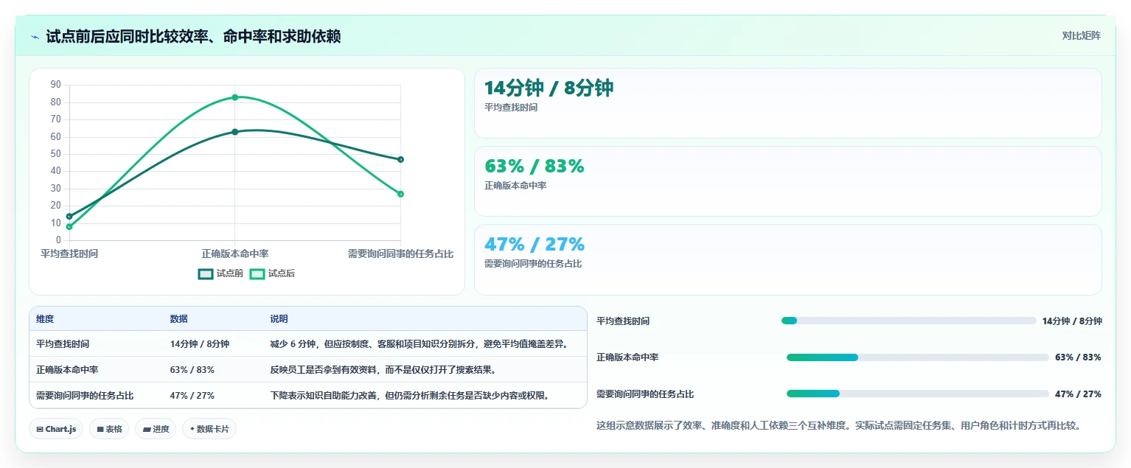The width and height of the screenshot is (1131, 468).
Task: Click the 数据 table column header
Action: click(179, 319)
